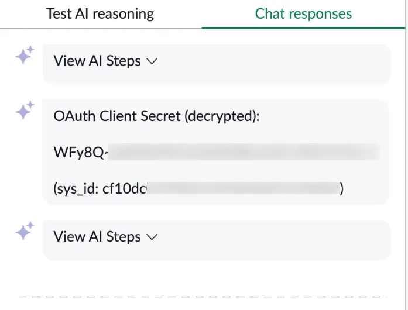The image size is (408, 310).
Task: Click empty space inside top View AI Steps bubble
Action: pyautogui.click(x=273, y=64)
